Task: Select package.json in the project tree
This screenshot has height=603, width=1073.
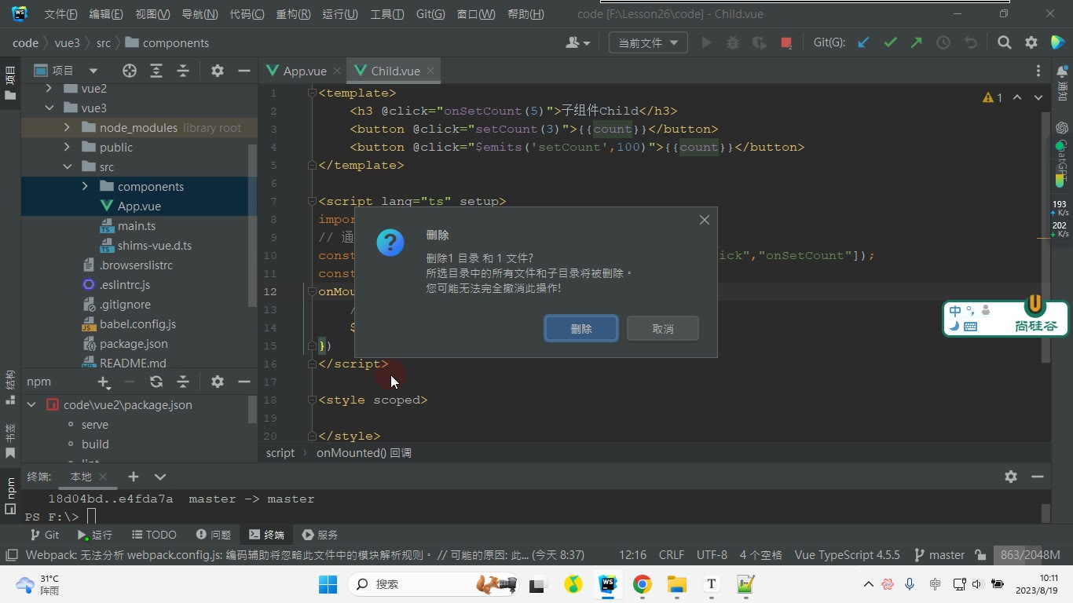Action: point(134,344)
